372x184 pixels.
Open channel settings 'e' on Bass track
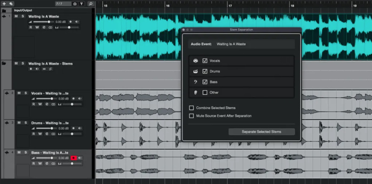(x=47, y=164)
